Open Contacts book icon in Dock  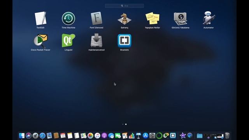click(56, 136)
